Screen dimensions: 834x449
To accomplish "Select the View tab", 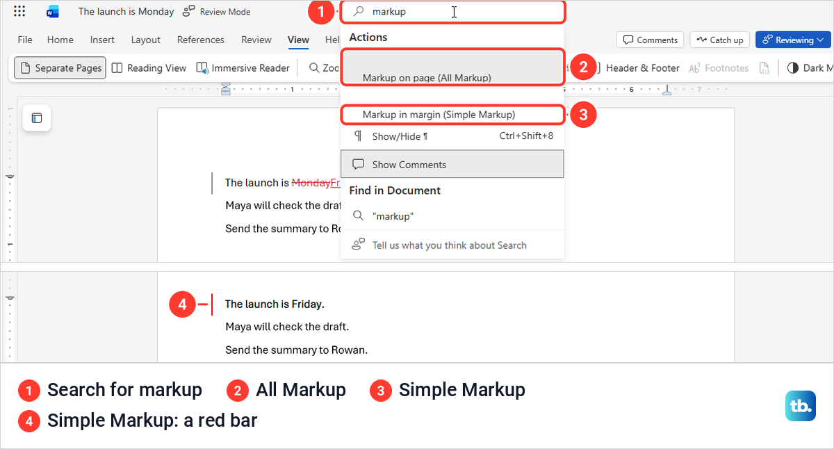I will (299, 40).
